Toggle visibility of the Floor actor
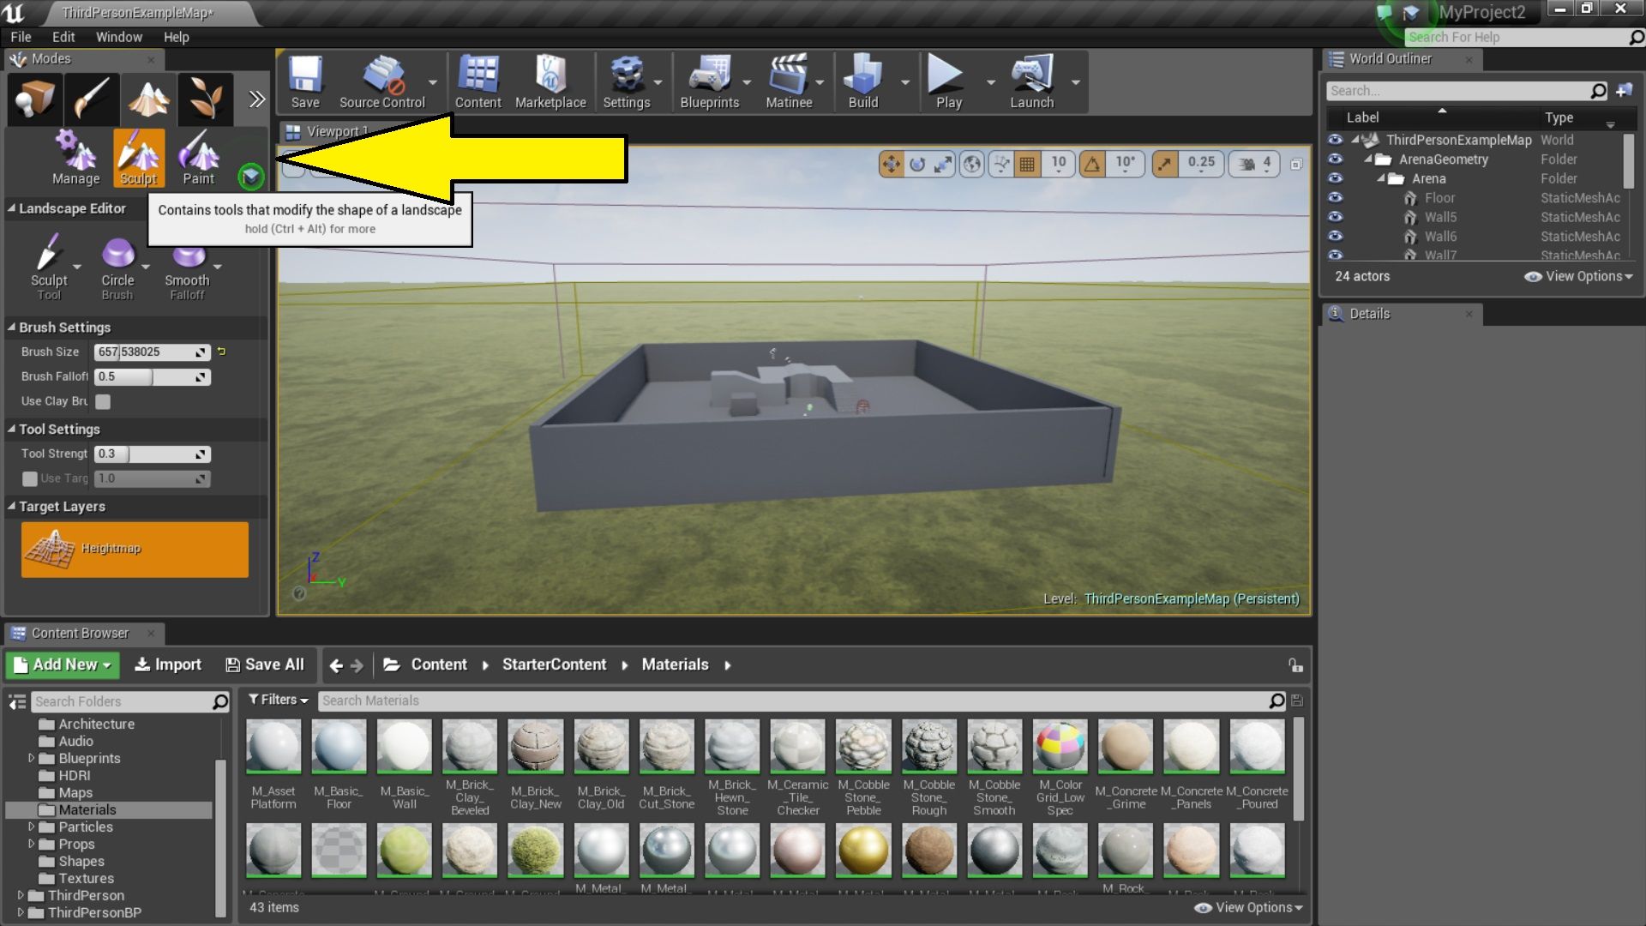This screenshot has width=1646, height=926. tap(1335, 197)
